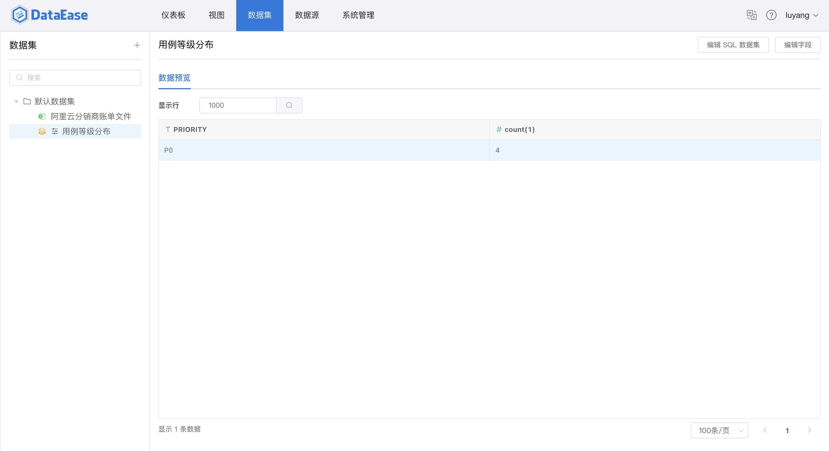Switch to the 仪表板 menu
The image size is (829, 451).
[x=173, y=15]
